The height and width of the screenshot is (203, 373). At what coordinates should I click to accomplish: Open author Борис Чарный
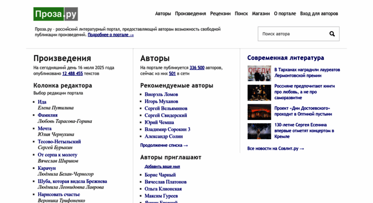click(160, 175)
